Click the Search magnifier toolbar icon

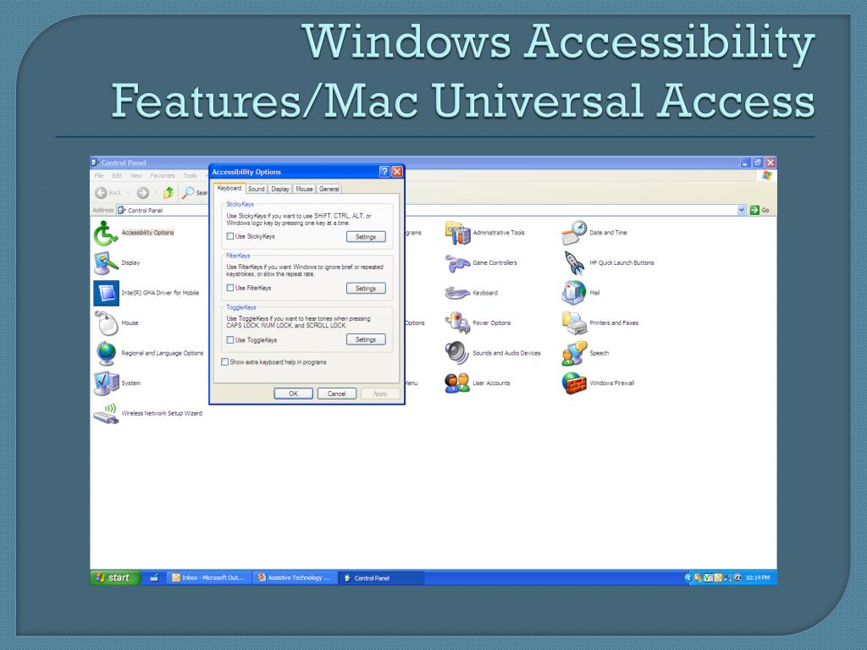coord(188,192)
